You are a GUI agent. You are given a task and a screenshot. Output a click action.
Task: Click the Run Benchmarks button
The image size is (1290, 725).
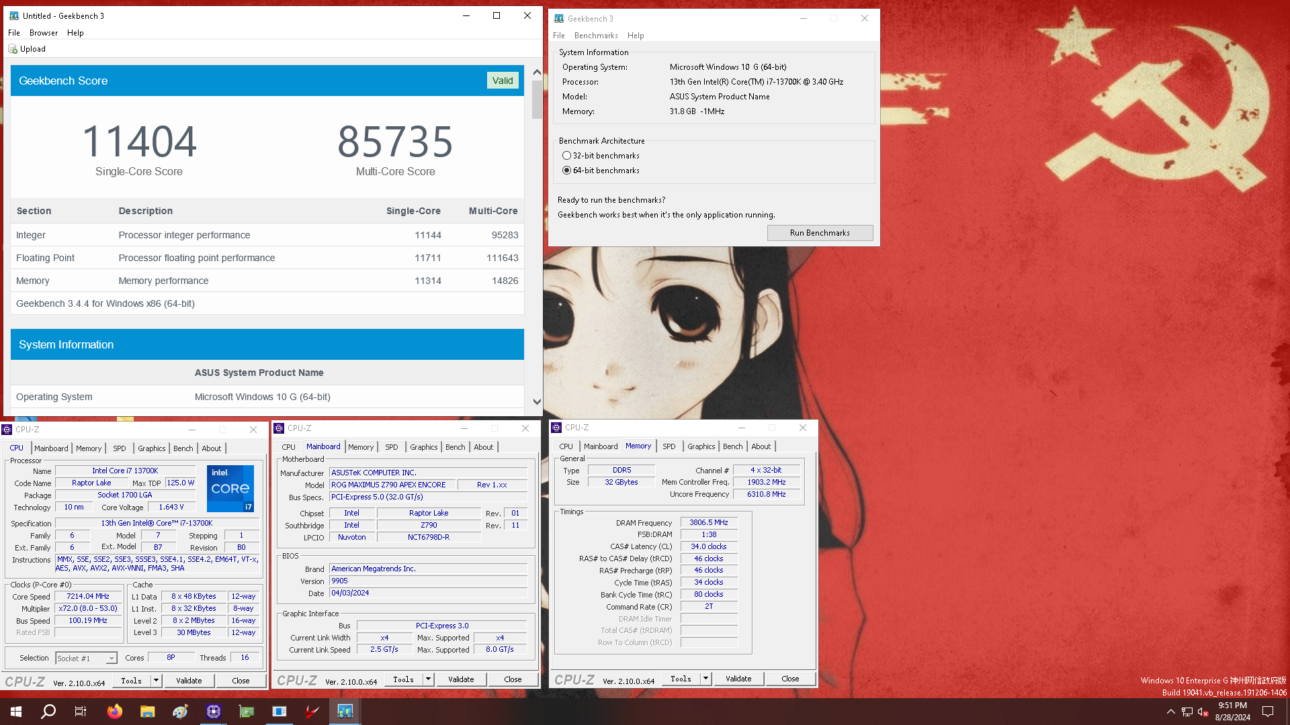pos(820,233)
